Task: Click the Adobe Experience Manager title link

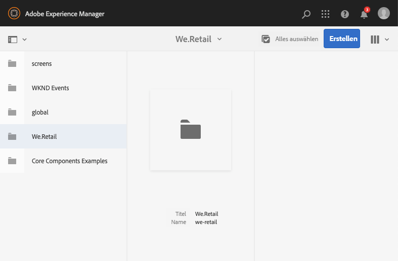Action: [x=65, y=14]
